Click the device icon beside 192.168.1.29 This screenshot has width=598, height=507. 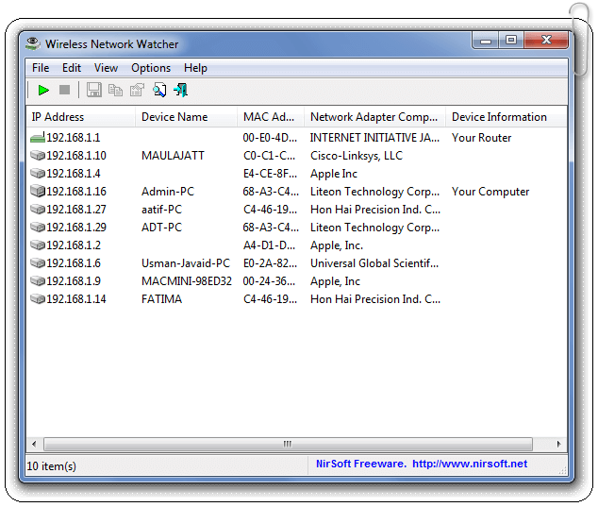[x=38, y=228]
